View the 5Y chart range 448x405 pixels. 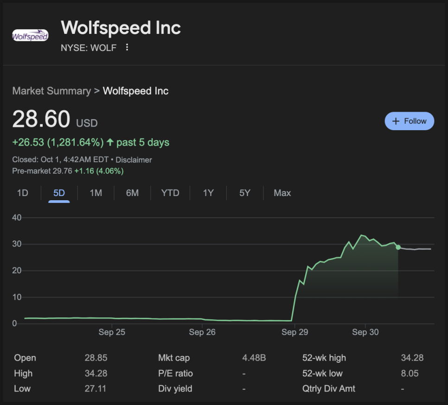244,193
